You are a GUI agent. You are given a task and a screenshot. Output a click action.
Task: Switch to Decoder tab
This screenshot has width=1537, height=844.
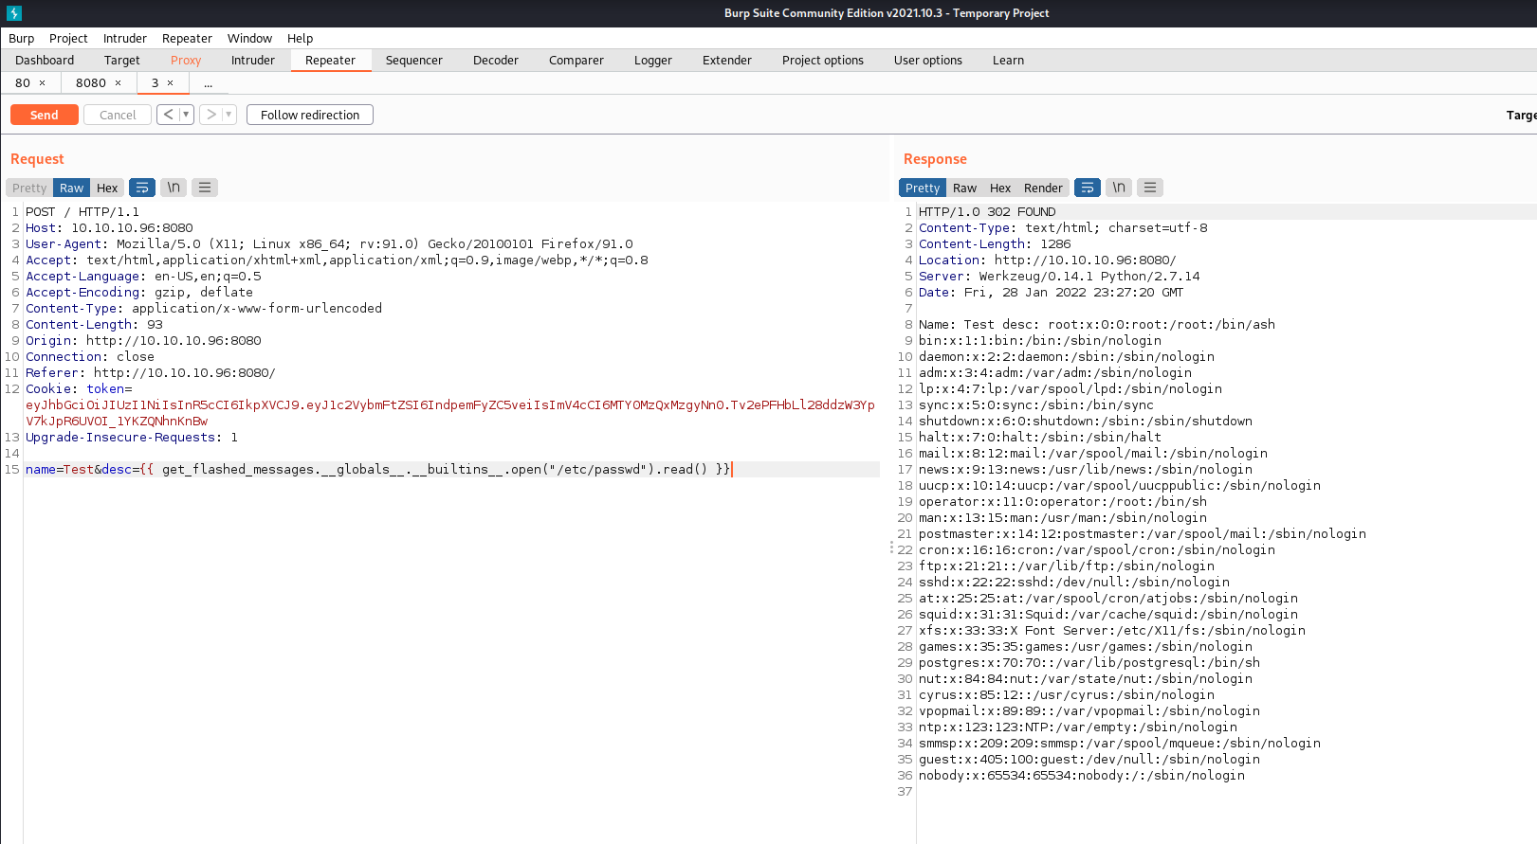coord(496,60)
